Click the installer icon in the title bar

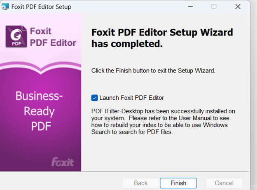click(6, 7)
